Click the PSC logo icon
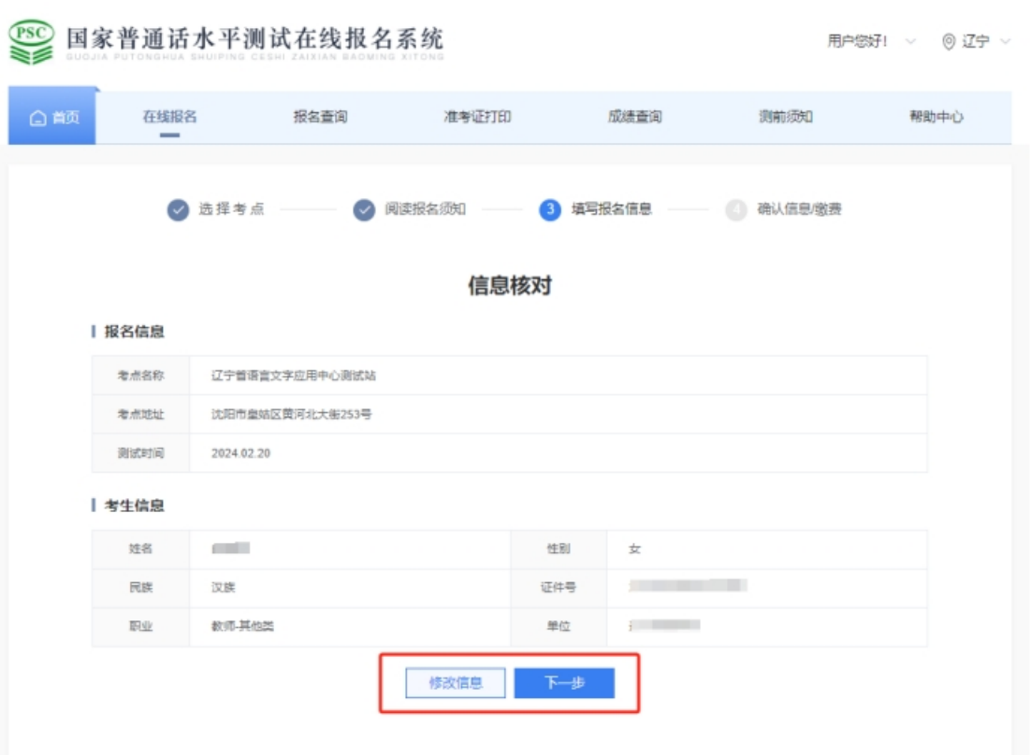Viewport: 1031px width, 755px height. pyautogui.click(x=32, y=42)
